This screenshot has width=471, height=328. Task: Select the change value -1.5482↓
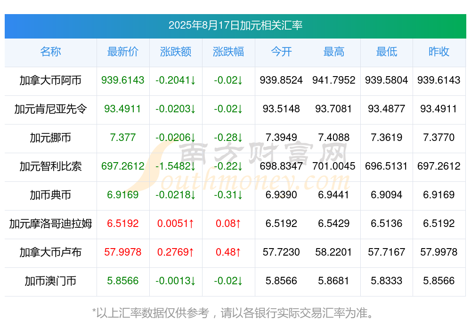pos(176,166)
